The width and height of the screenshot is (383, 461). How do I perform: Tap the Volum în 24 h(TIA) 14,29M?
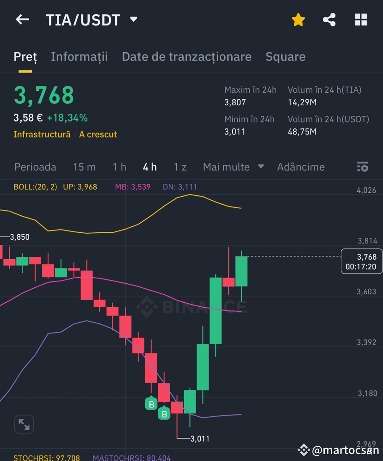pos(302,102)
